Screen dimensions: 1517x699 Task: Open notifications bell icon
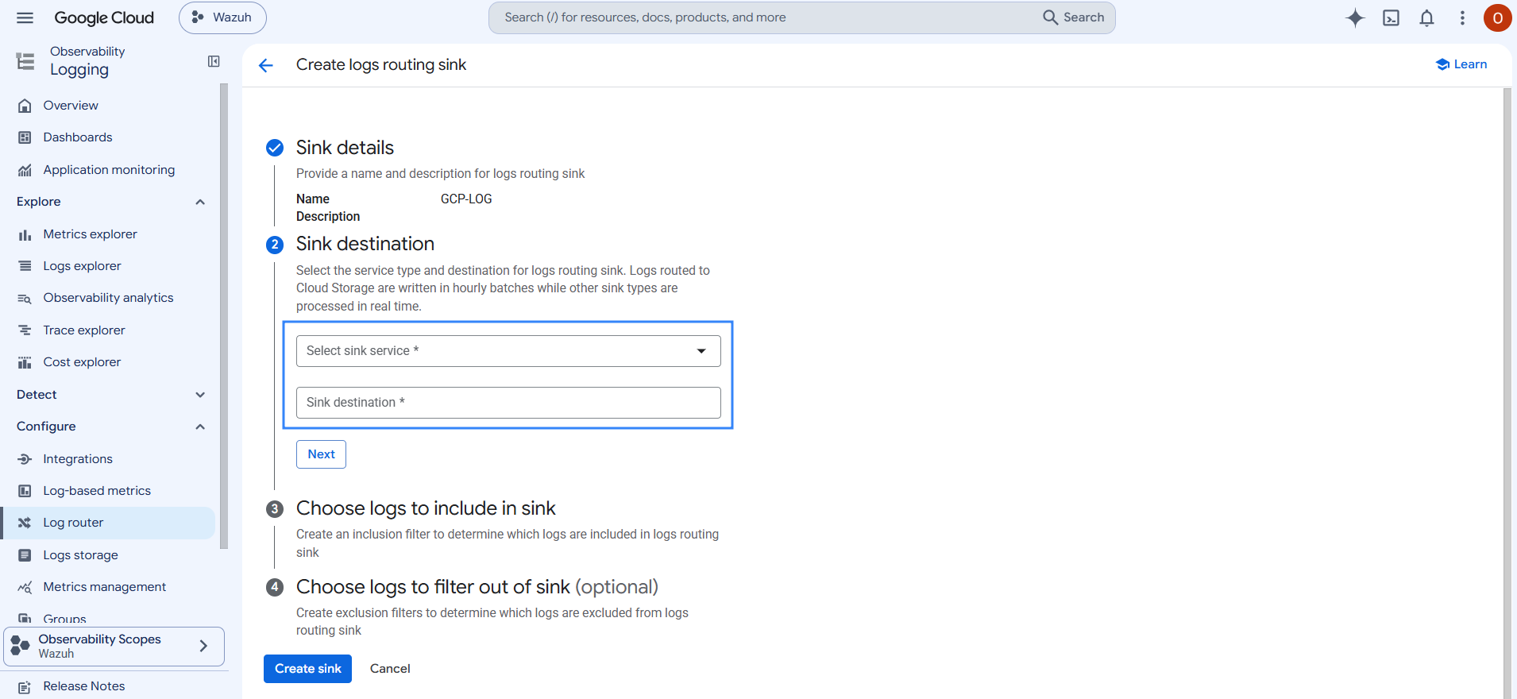point(1427,17)
